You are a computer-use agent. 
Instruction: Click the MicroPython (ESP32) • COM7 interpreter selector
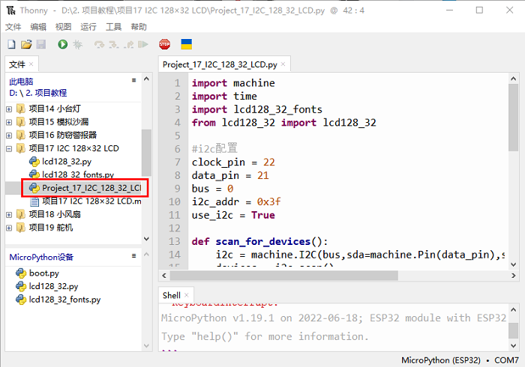tap(460, 360)
